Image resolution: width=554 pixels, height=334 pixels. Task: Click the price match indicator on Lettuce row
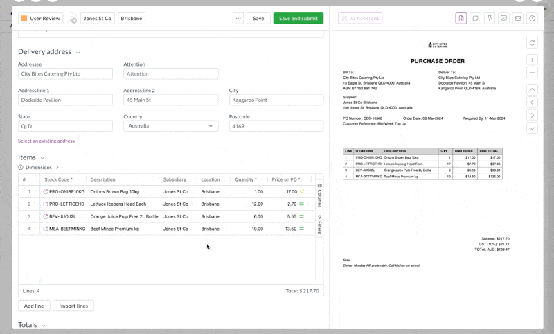pyautogui.click(x=302, y=204)
